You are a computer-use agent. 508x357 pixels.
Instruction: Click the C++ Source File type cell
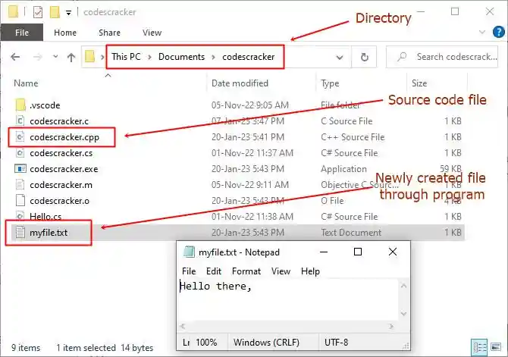(353, 137)
